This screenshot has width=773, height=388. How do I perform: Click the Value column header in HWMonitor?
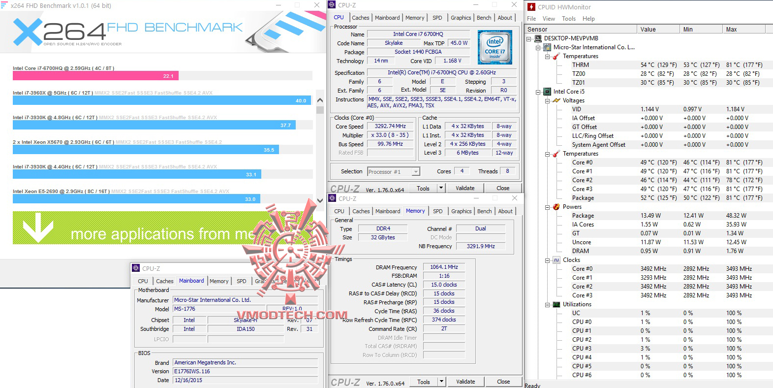pos(658,29)
